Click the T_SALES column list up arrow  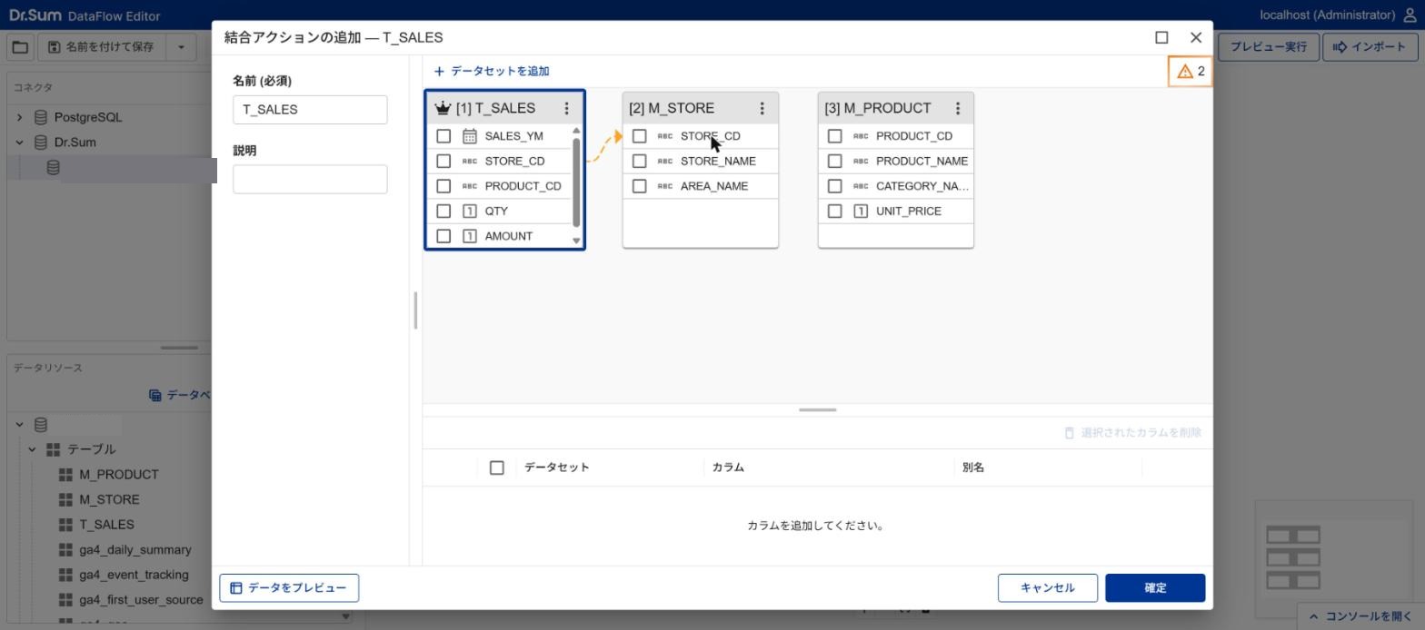pyautogui.click(x=576, y=131)
